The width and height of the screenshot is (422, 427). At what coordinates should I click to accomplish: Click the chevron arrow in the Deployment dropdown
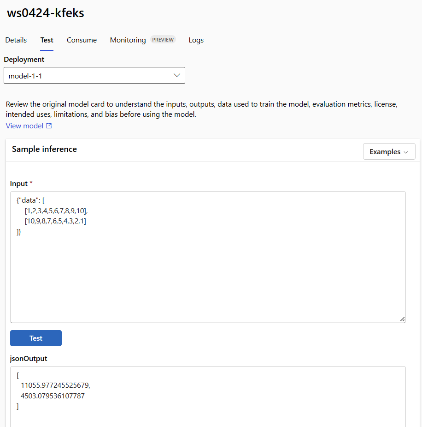pyautogui.click(x=177, y=75)
